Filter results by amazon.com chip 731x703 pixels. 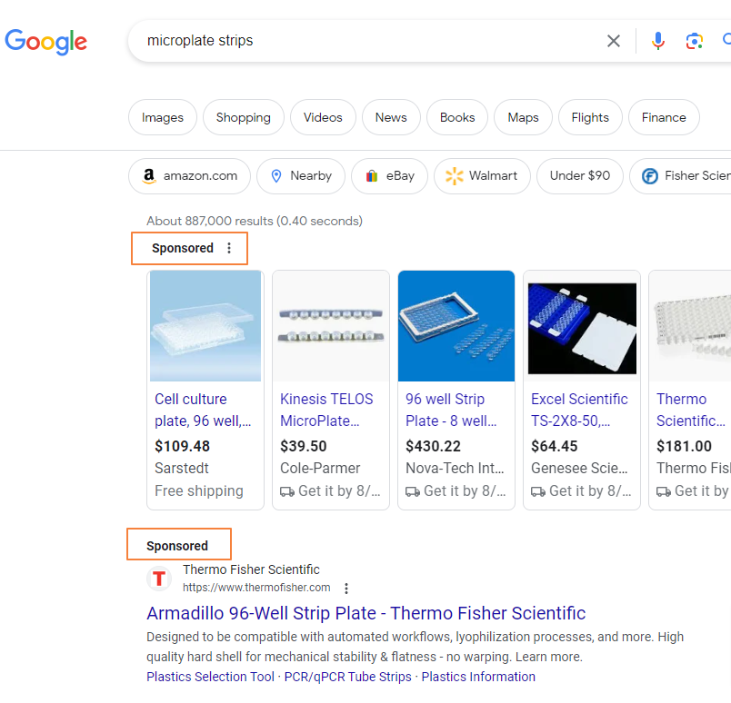click(x=189, y=176)
